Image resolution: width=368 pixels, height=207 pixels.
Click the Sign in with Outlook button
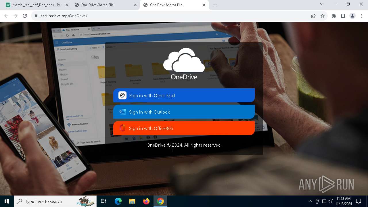(x=184, y=112)
